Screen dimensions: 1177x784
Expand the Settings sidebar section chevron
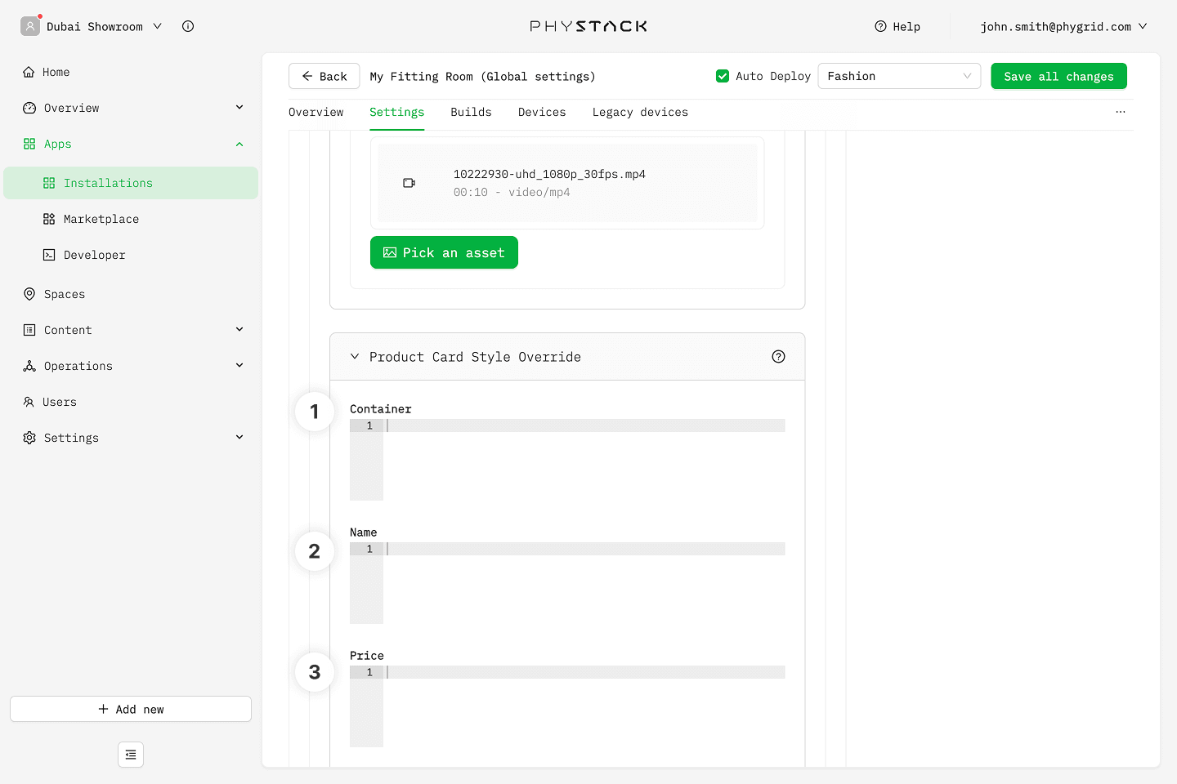click(239, 437)
